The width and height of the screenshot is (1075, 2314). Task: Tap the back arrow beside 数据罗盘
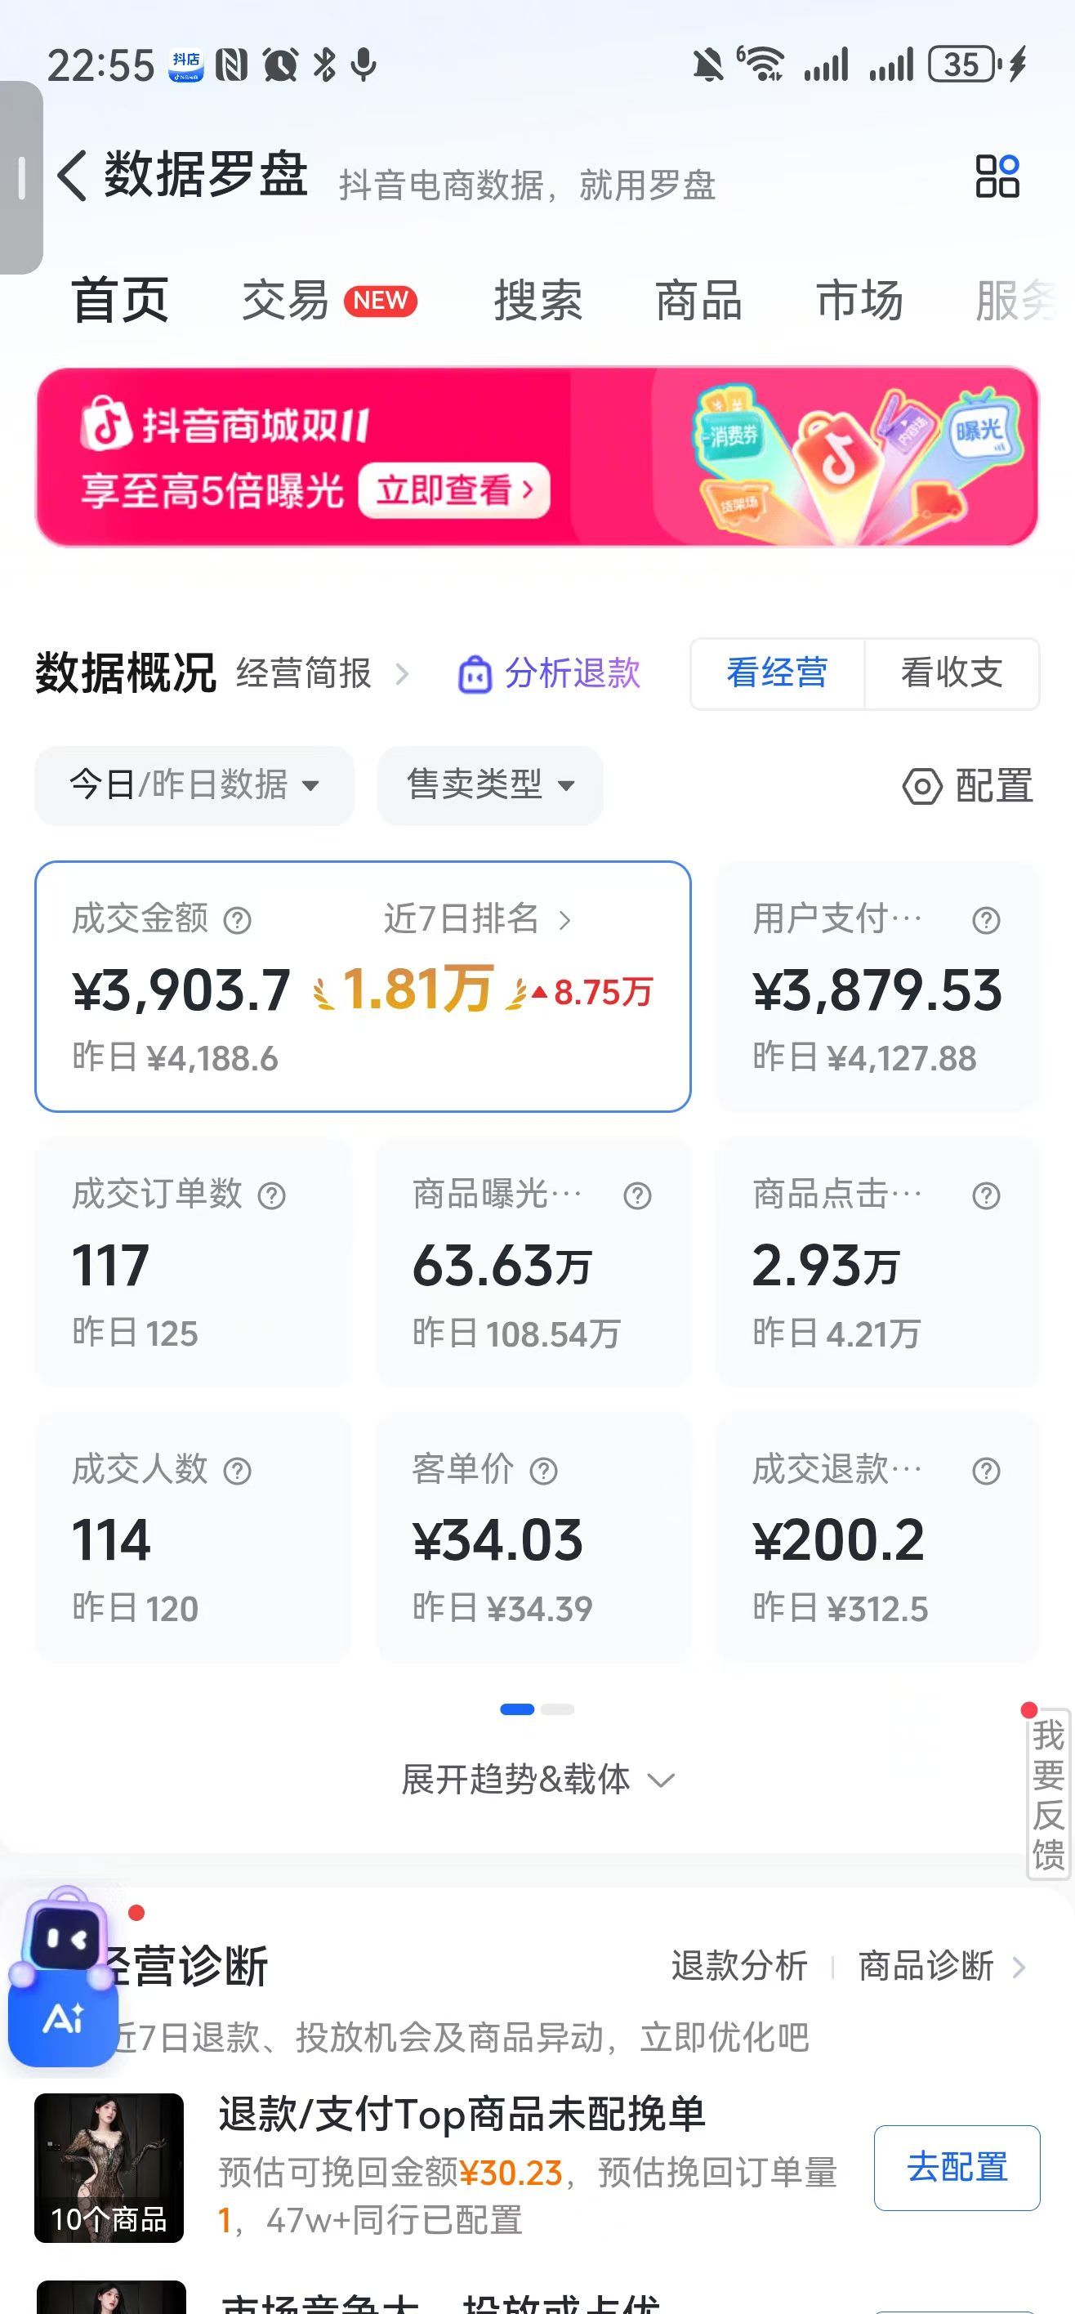point(72,174)
